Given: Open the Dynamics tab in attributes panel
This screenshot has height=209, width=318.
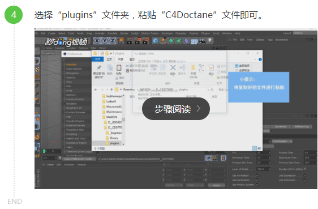Looking at the screenshot, I should point(281,126).
